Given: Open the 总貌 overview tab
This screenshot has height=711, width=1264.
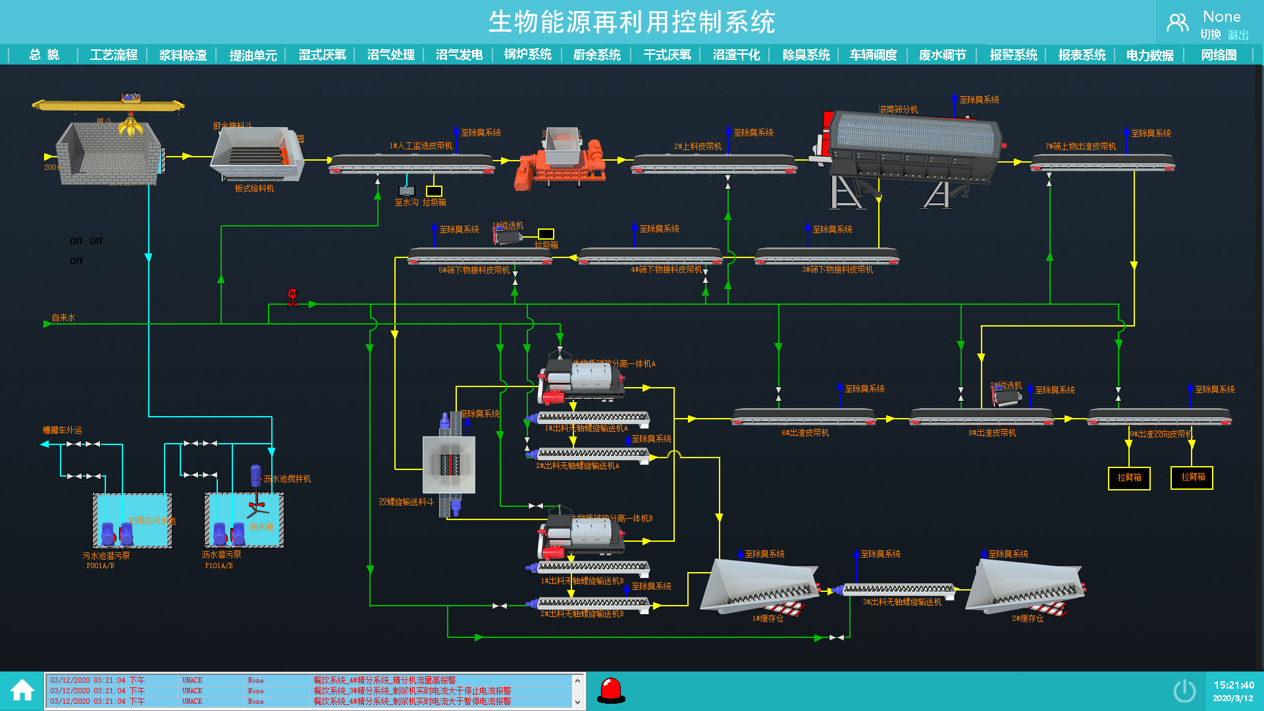Looking at the screenshot, I should 43,55.
